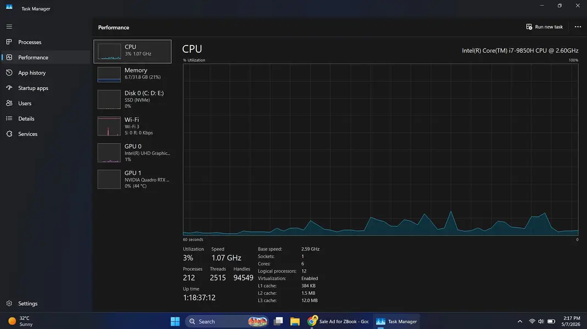
Task: Click the taskbar Search box
Action: pyautogui.click(x=227, y=321)
